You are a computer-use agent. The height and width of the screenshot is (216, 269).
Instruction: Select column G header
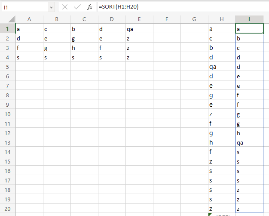coord(194,19)
